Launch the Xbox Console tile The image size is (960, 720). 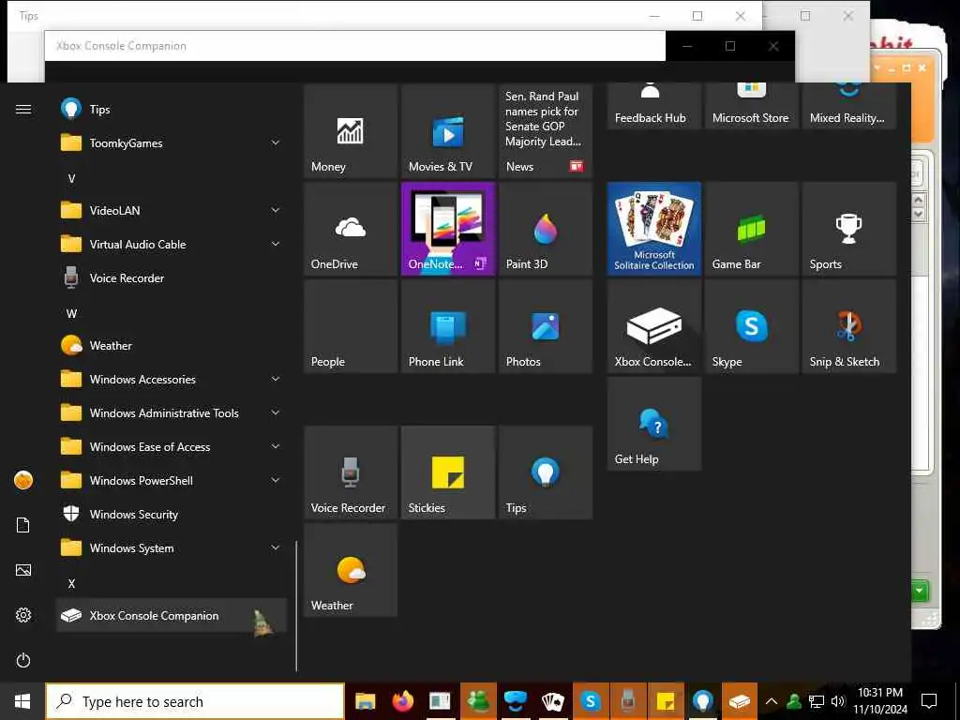[653, 325]
